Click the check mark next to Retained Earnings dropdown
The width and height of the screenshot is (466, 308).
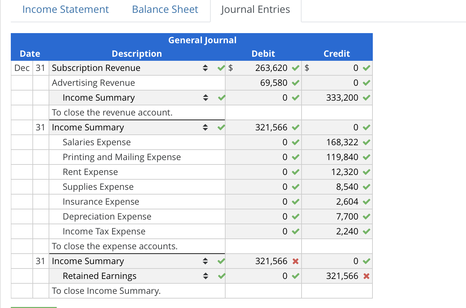pos(221,276)
